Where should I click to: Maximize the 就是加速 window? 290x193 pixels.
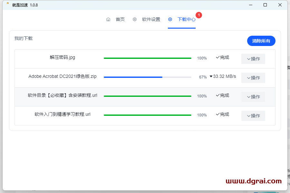click(x=265, y=5)
